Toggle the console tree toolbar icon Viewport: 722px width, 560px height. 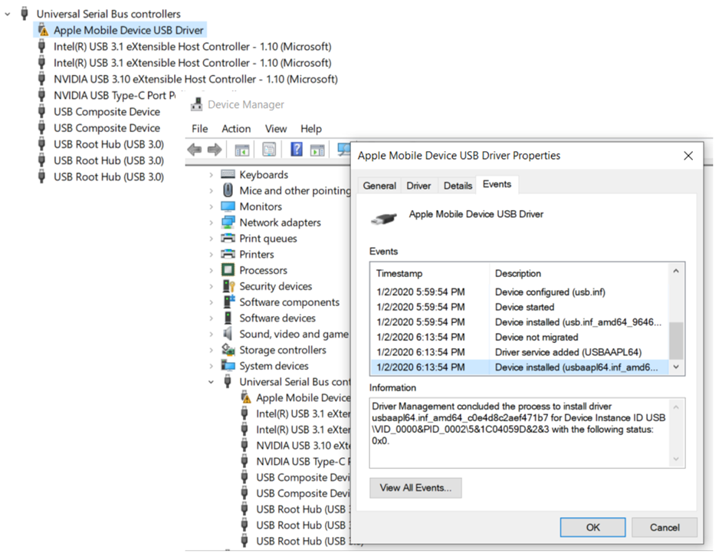click(241, 150)
